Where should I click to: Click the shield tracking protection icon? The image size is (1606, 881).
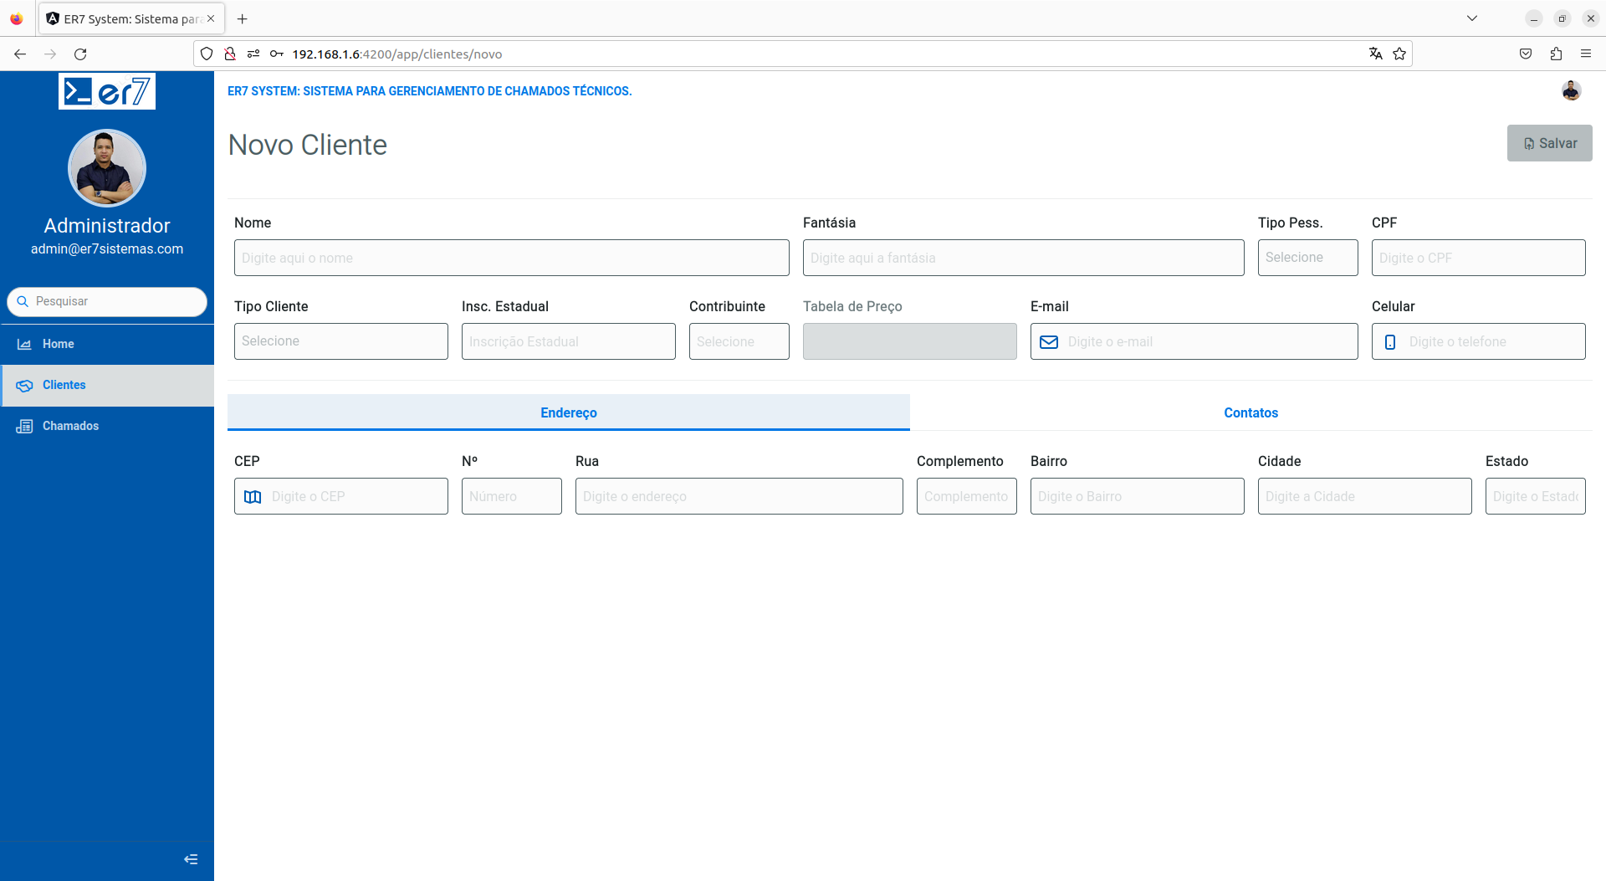pos(207,54)
